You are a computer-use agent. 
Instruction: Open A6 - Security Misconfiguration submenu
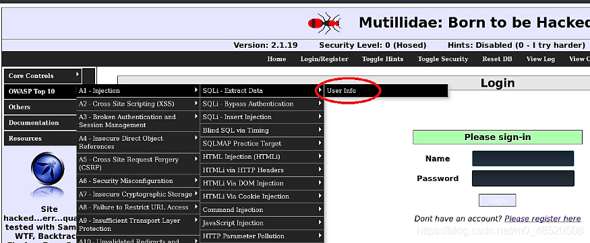click(x=138, y=181)
